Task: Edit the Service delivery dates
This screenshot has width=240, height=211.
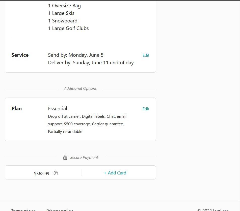Action: click(146, 55)
